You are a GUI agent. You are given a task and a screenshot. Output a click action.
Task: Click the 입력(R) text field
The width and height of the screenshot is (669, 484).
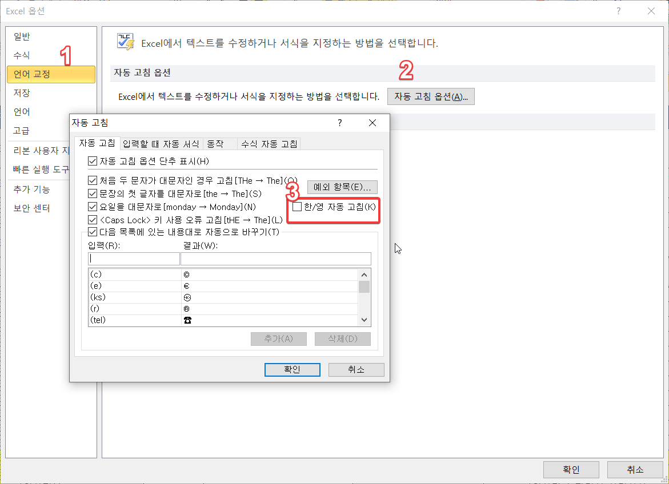134,259
